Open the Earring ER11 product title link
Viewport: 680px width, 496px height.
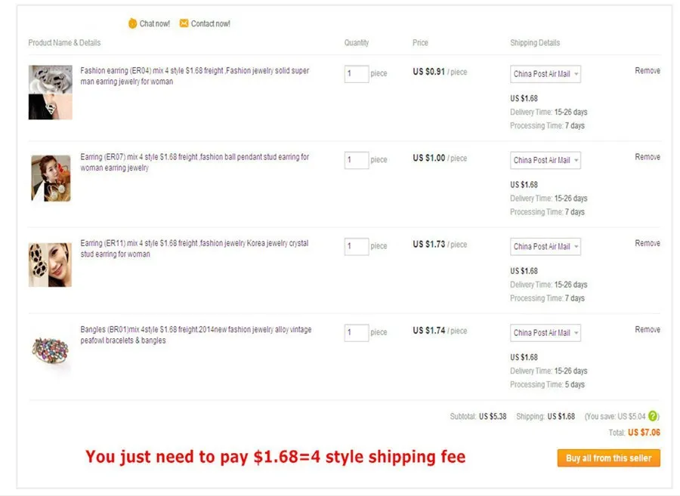[194, 248]
